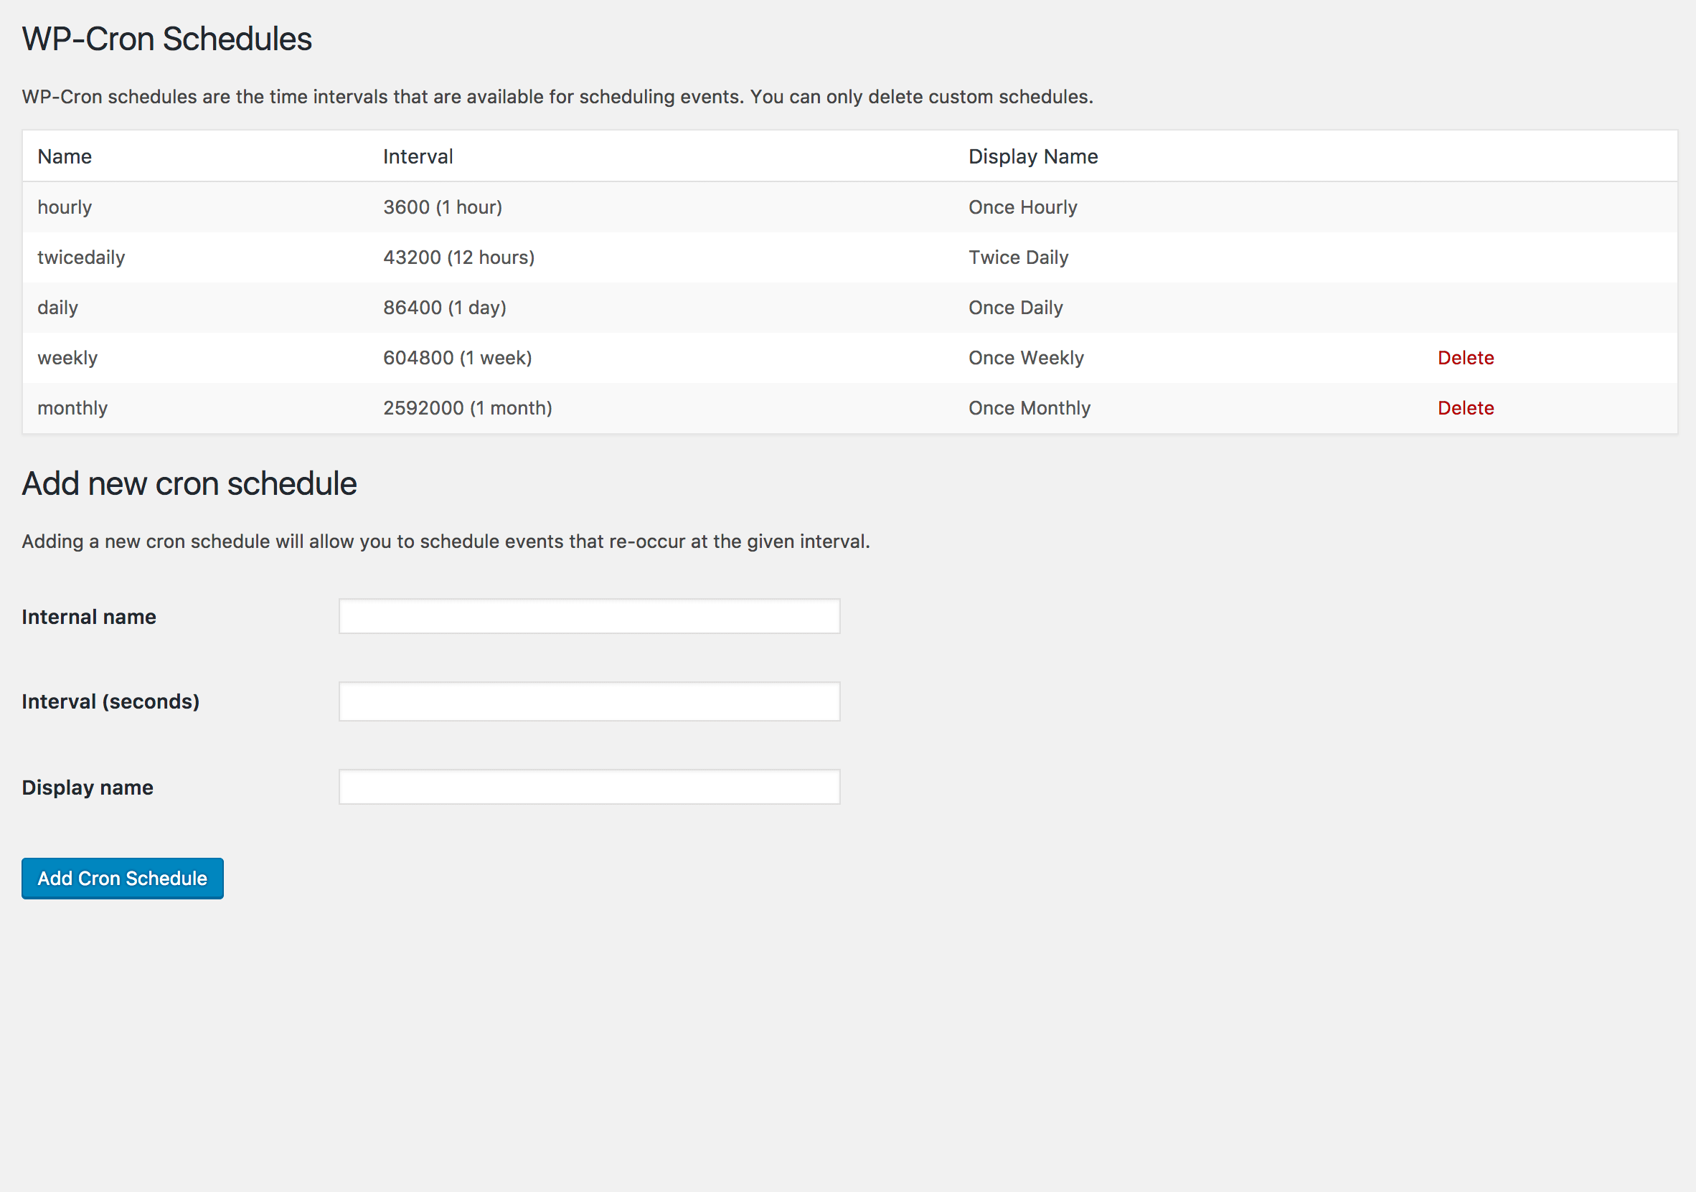Click the Internal name field label

[x=89, y=618]
